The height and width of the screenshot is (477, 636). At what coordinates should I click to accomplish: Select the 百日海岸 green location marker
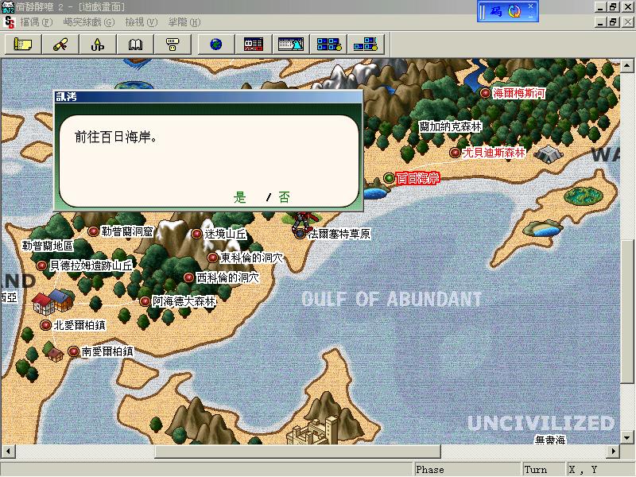389,177
